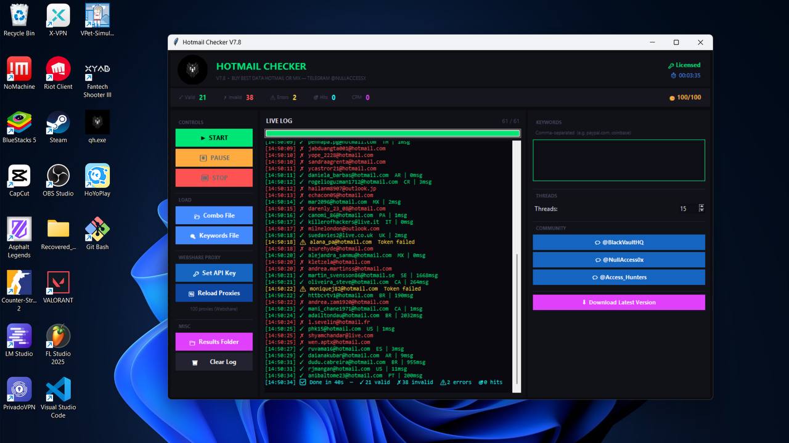Image resolution: width=789 pixels, height=443 pixels.
Task: Select the HoYoPlay desktop icon
Action: [97, 181]
